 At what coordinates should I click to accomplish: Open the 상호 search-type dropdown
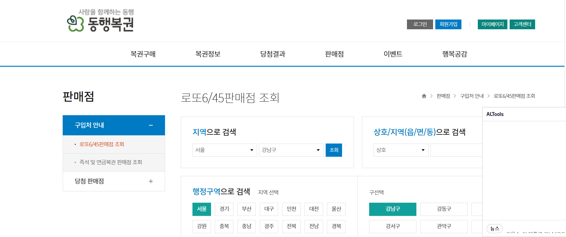pyautogui.click(x=401, y=150)
